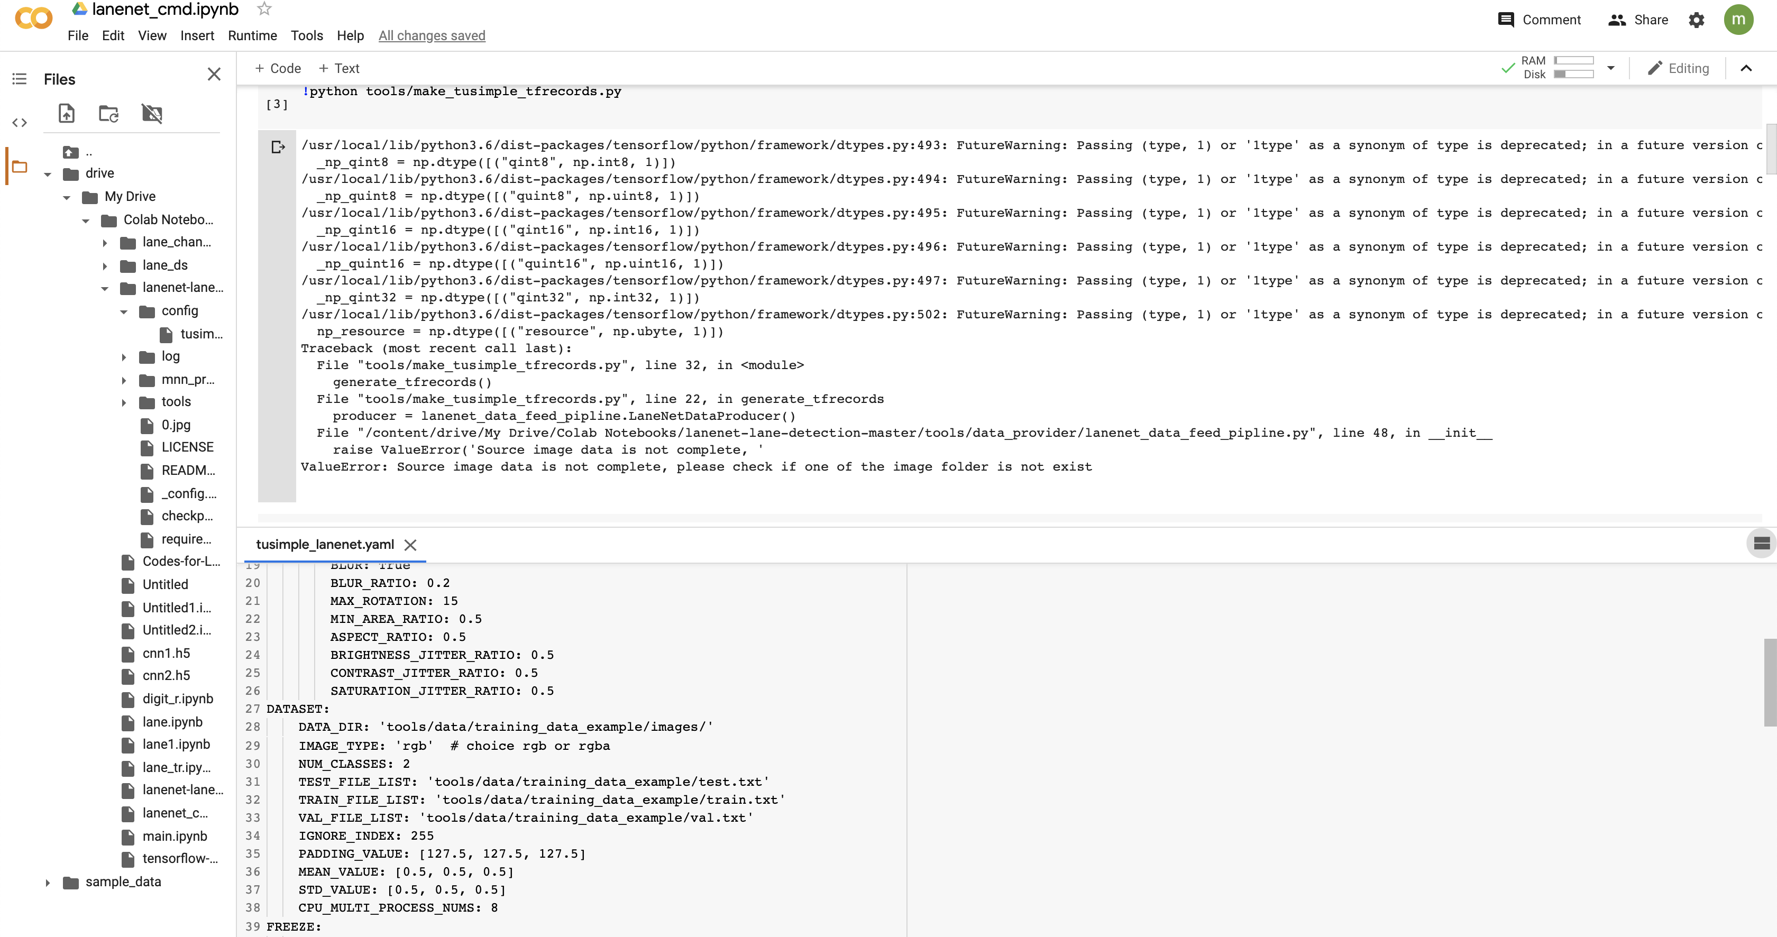Open the Runtime menu

(x=252, y=36)
